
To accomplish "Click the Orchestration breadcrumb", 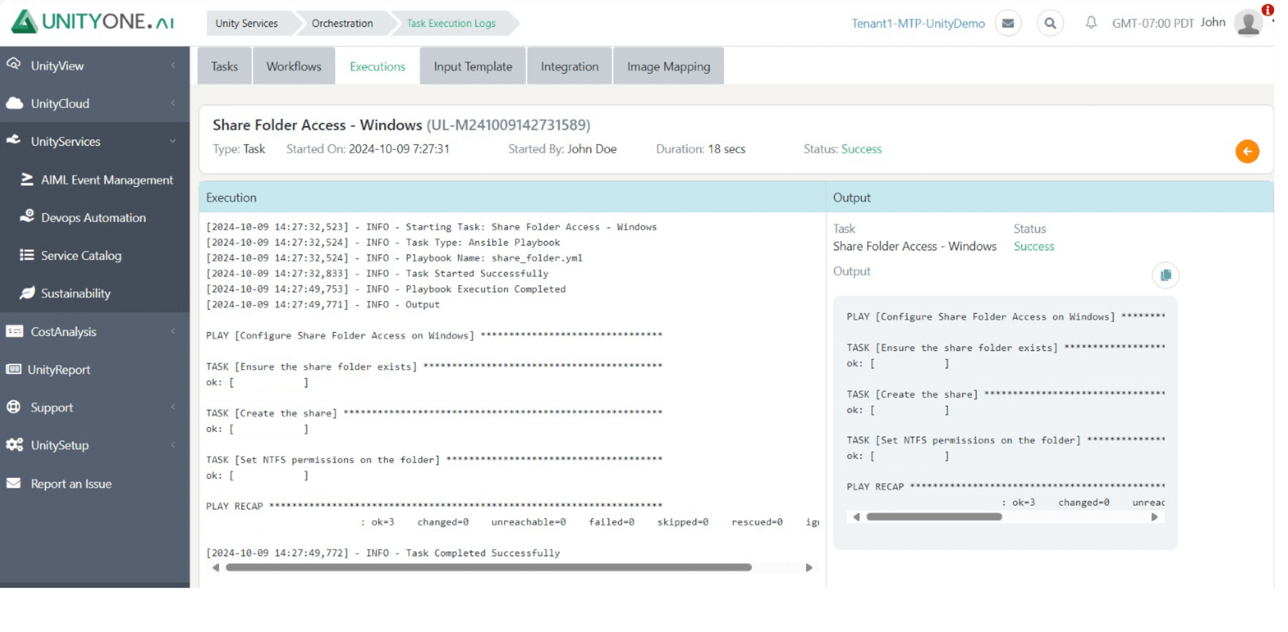I will pos(342,23).
